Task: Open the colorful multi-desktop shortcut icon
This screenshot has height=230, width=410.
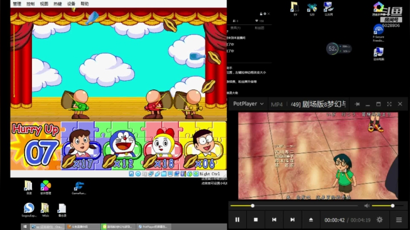Action: pyautogui.click(x=378, y=9)
